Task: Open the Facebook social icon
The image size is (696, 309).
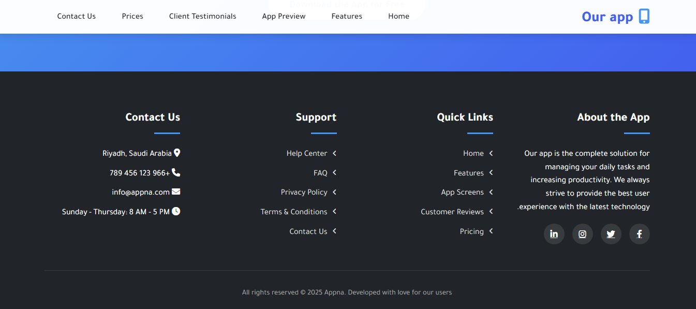Action: (639, 234)
